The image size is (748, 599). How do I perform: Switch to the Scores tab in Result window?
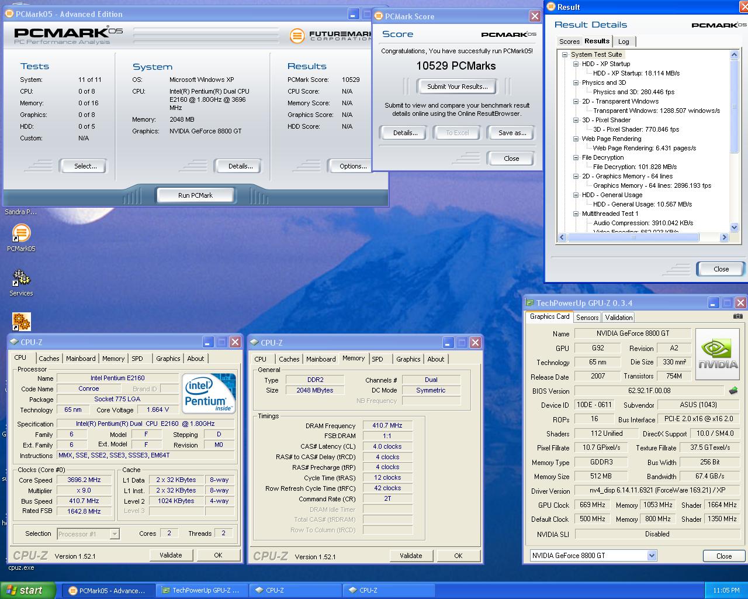tap(569, 42)
